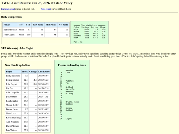Click the Red* tee statistics row
This screenshot has width=179, height=134.
[x=89, y=38]
